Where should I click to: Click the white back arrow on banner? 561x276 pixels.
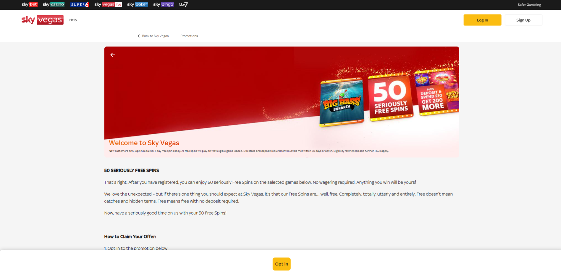113,55
